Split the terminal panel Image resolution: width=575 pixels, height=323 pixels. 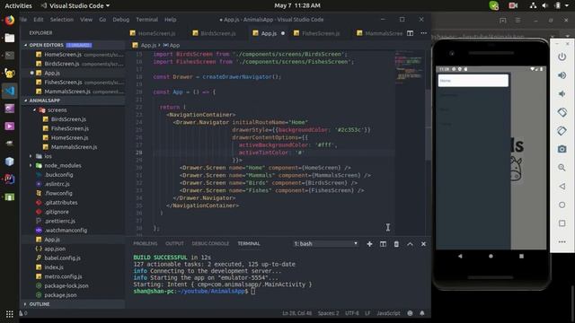[383, 244]
